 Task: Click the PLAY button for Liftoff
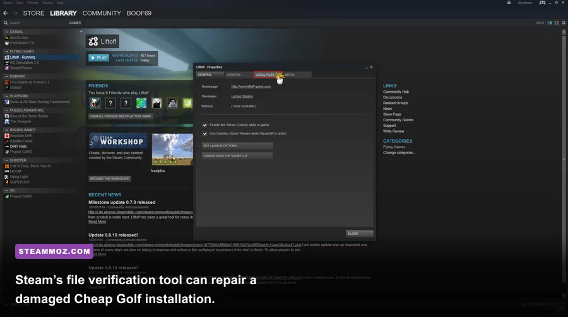pyautogui.click(x=98, y=57)
